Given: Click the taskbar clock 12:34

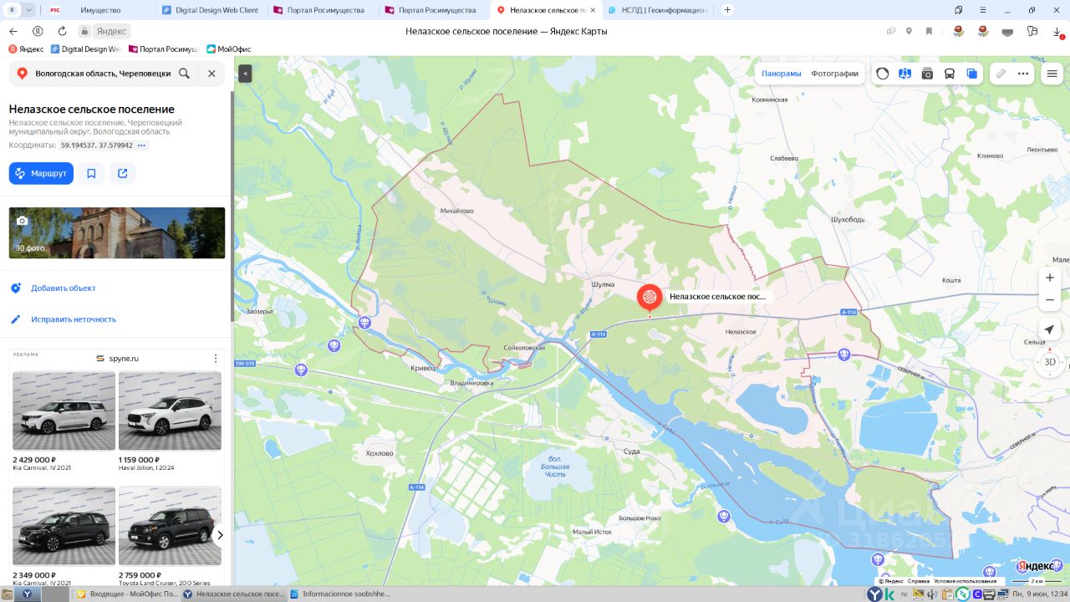Looking at the screenshot, I should [x=1042, y=594].
